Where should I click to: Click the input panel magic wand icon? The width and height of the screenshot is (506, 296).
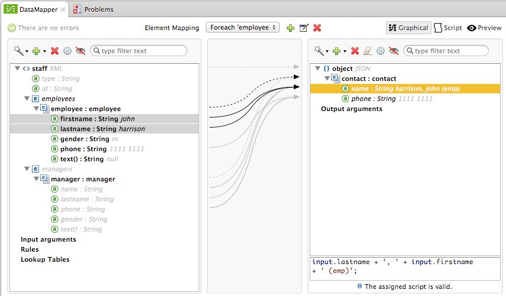coord(20,51)
